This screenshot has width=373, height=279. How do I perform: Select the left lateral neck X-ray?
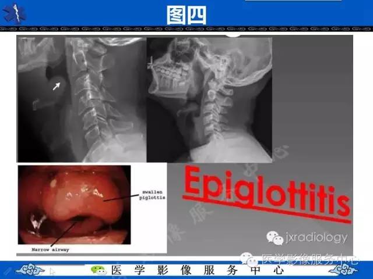tap(82, 99)
